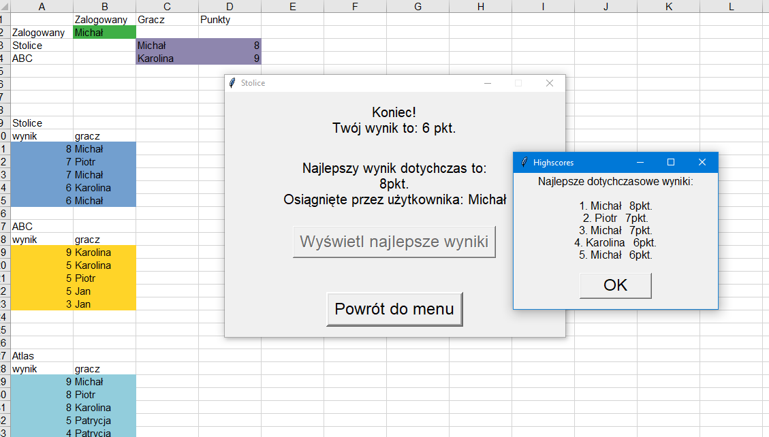Select column H header
This screenshot has height=437, width=769.
tap(480, 7)
